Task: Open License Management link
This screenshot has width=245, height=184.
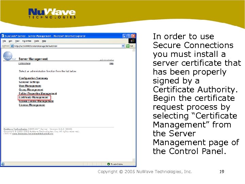Action: [32, 105]
